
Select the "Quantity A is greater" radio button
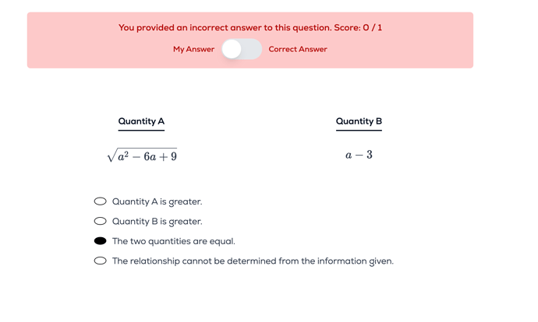pos(101,201)
